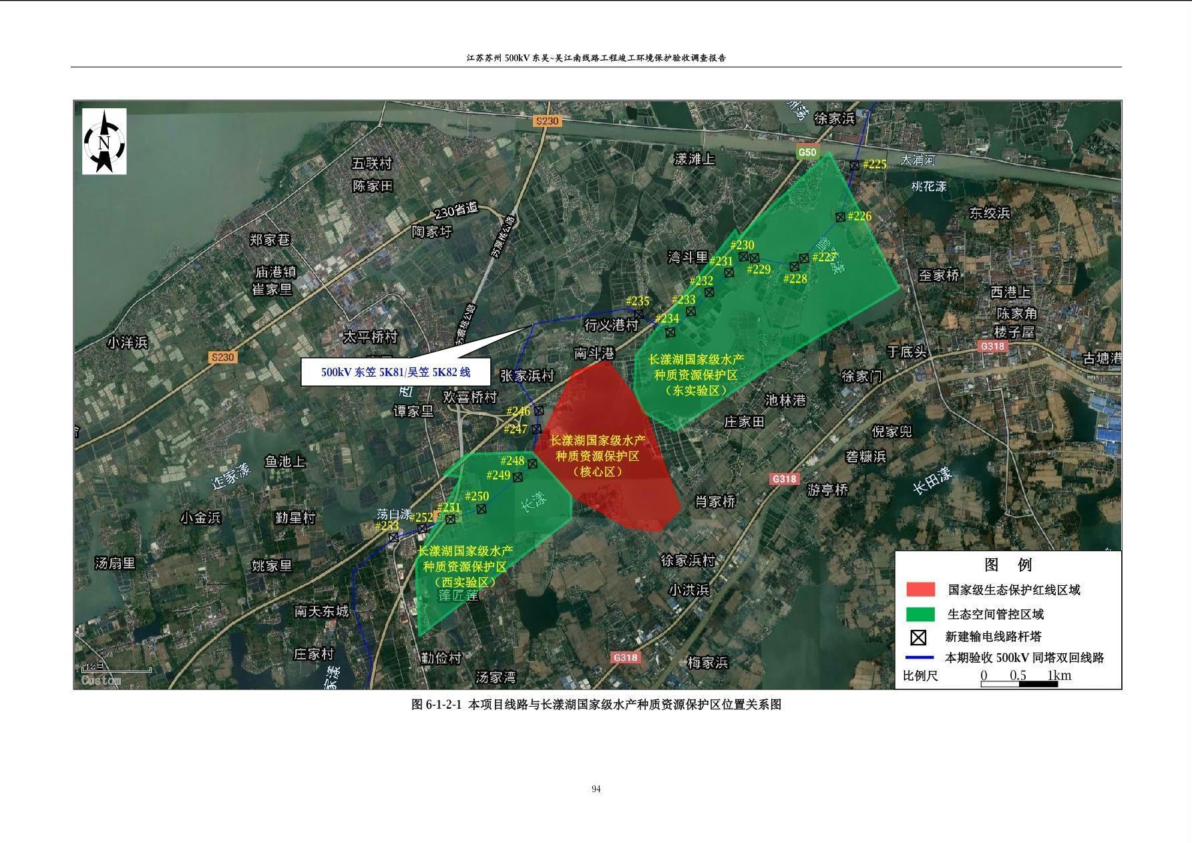Viewport: 1192px width, 843px height.
Task: Click the place name 行义港村
Action: click(x=611, y=325)
